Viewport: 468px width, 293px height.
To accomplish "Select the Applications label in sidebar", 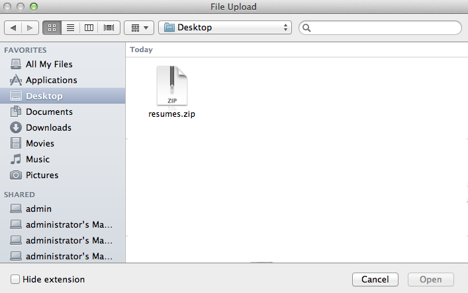I will (x=52, y=80).
